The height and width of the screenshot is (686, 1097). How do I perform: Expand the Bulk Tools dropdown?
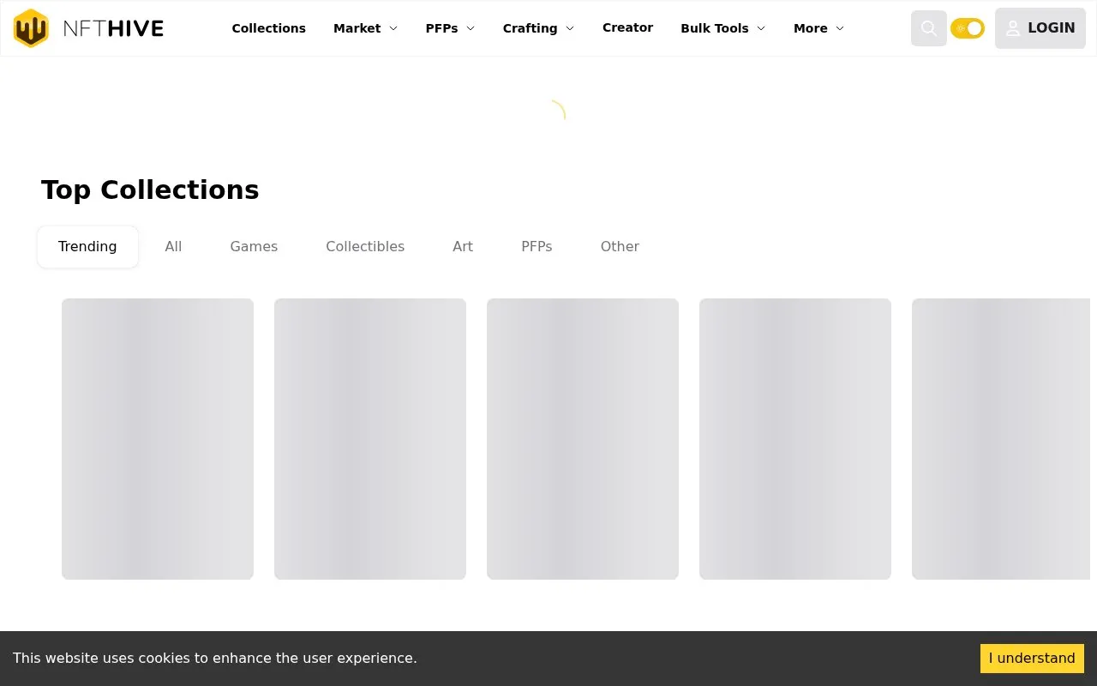pos(722,28)
